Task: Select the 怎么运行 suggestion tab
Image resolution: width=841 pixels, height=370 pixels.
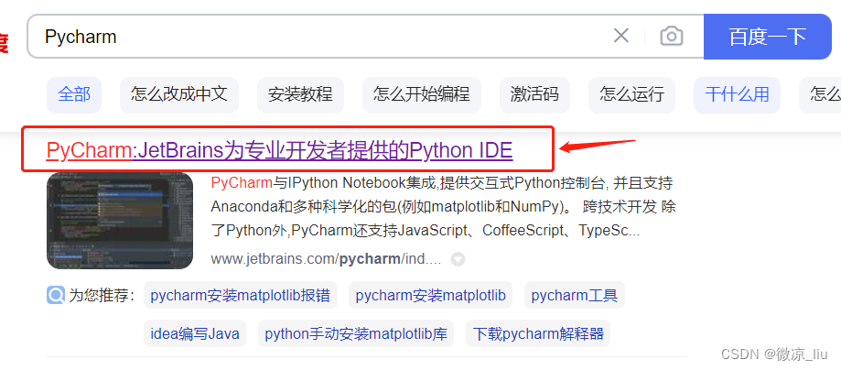Action: coord(631,94)
